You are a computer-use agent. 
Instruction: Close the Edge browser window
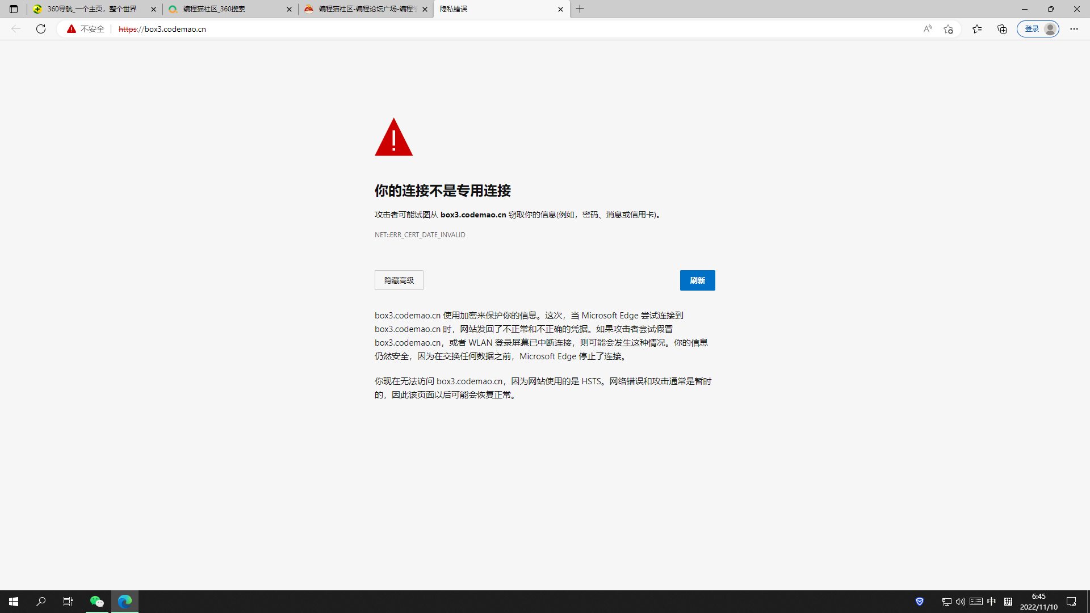[x=1077, y=9]
